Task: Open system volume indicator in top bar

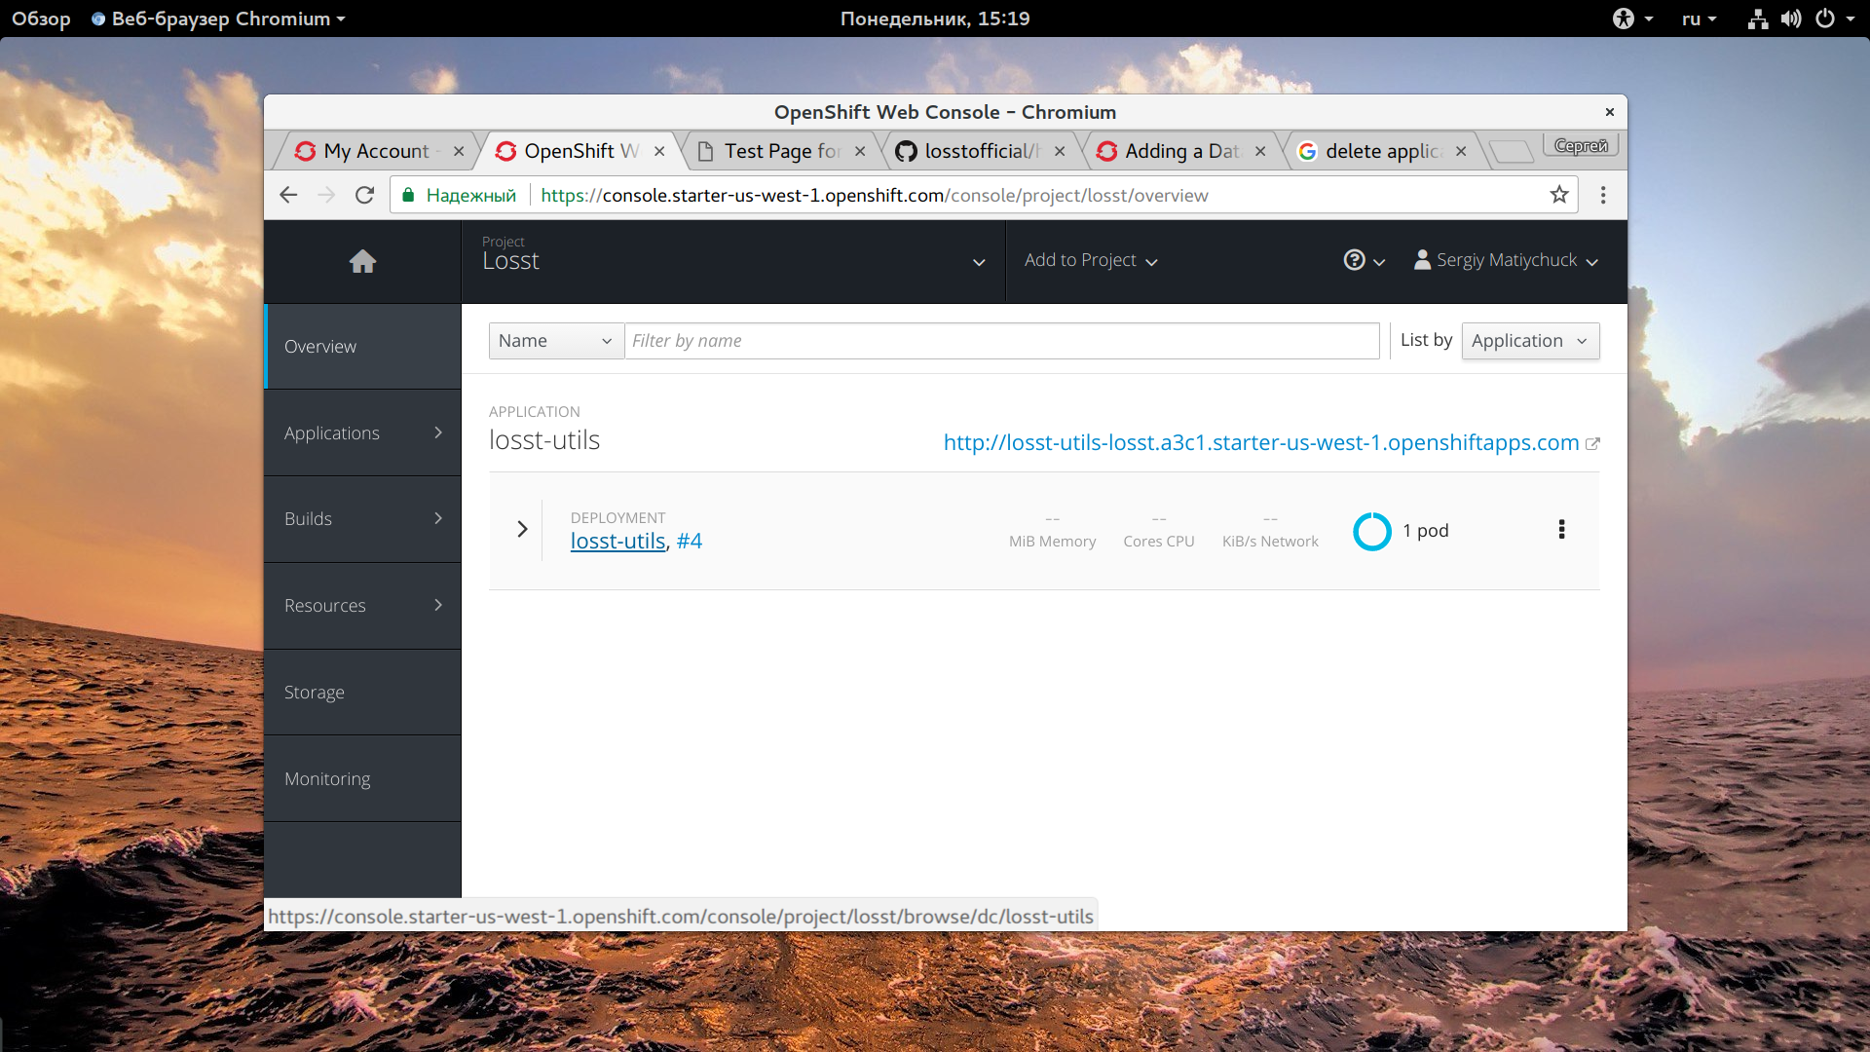Action: click(x=1791, y=19)
